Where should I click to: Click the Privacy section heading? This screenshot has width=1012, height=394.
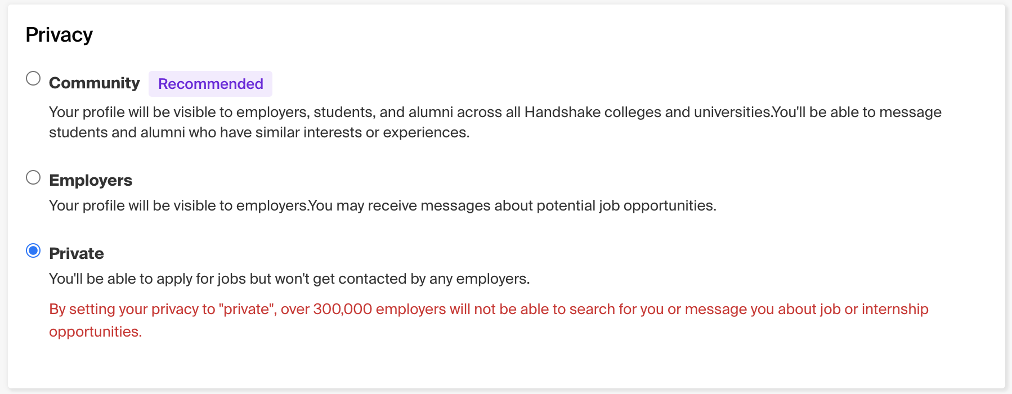59,34
